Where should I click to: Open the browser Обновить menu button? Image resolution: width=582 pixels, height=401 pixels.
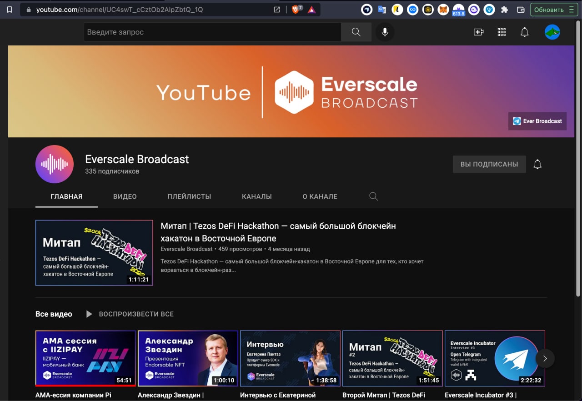pos(553,10)
